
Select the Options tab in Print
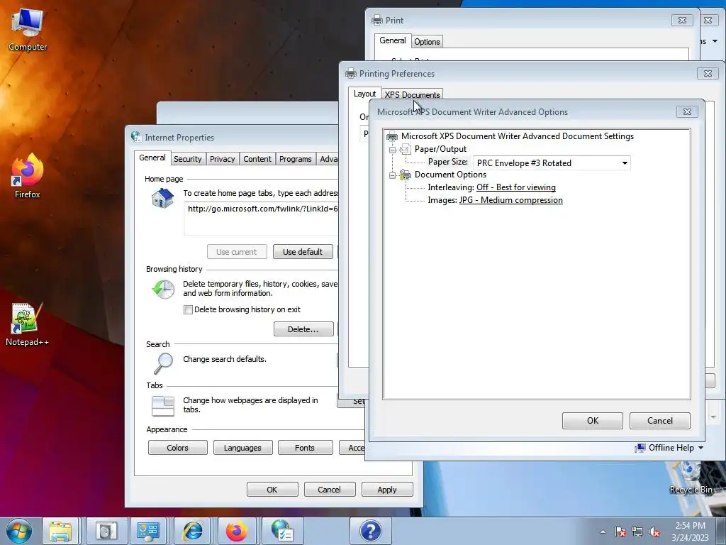[427, 42]
